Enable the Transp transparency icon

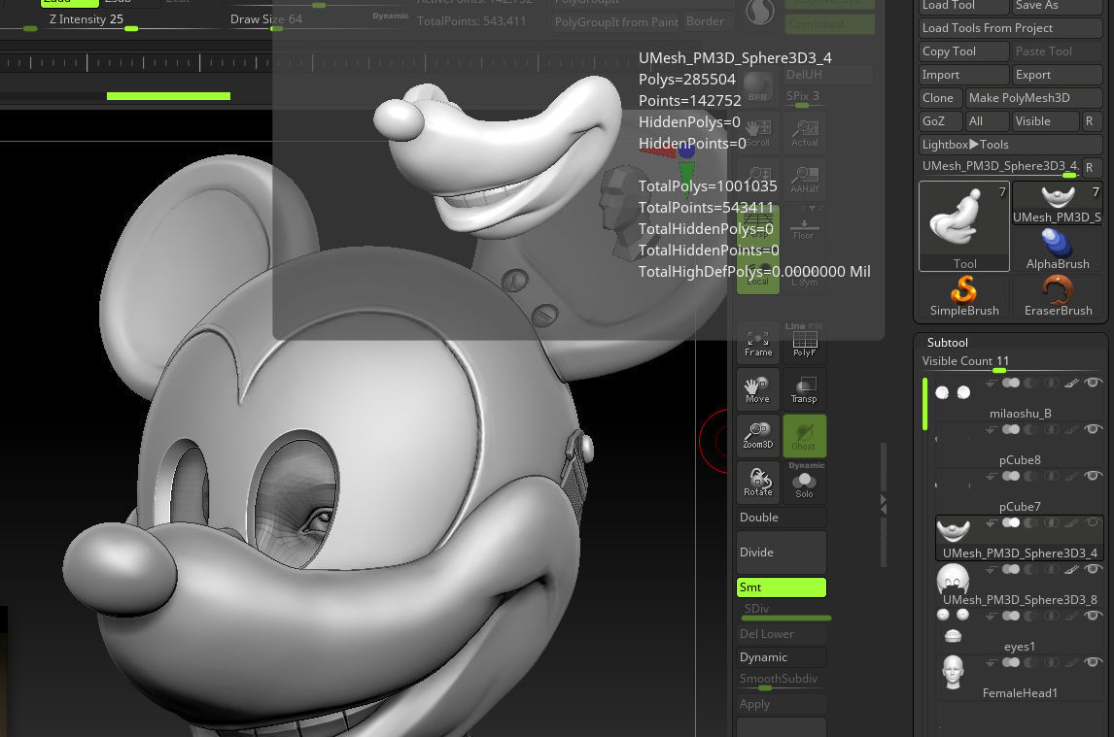804,389
